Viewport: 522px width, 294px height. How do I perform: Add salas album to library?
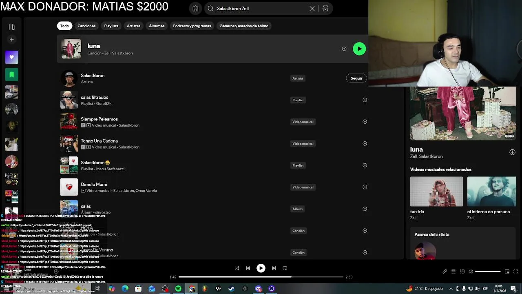pyautogui.click(x=365, y=209)
